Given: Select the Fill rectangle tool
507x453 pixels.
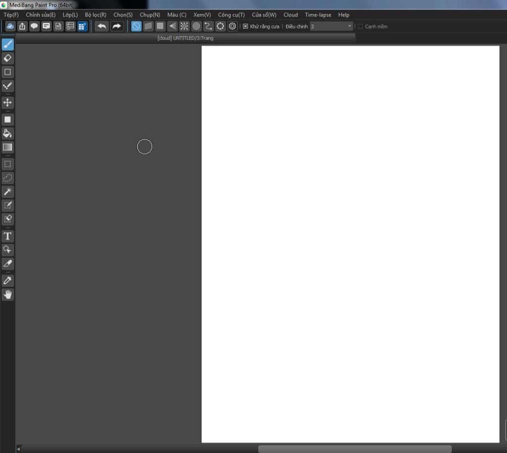Looking at the screenshot, I should tap(8, 120).
